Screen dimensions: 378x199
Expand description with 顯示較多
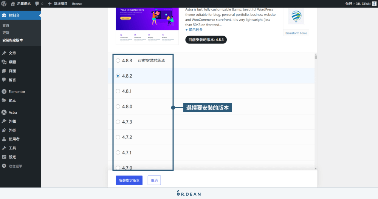pos(194,29)
